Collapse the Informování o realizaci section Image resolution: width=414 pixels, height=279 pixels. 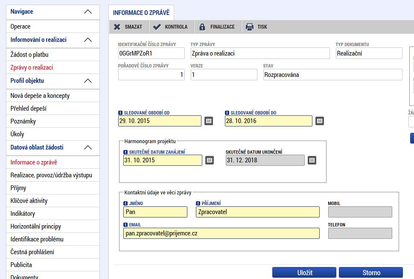[x=88, y=40]
